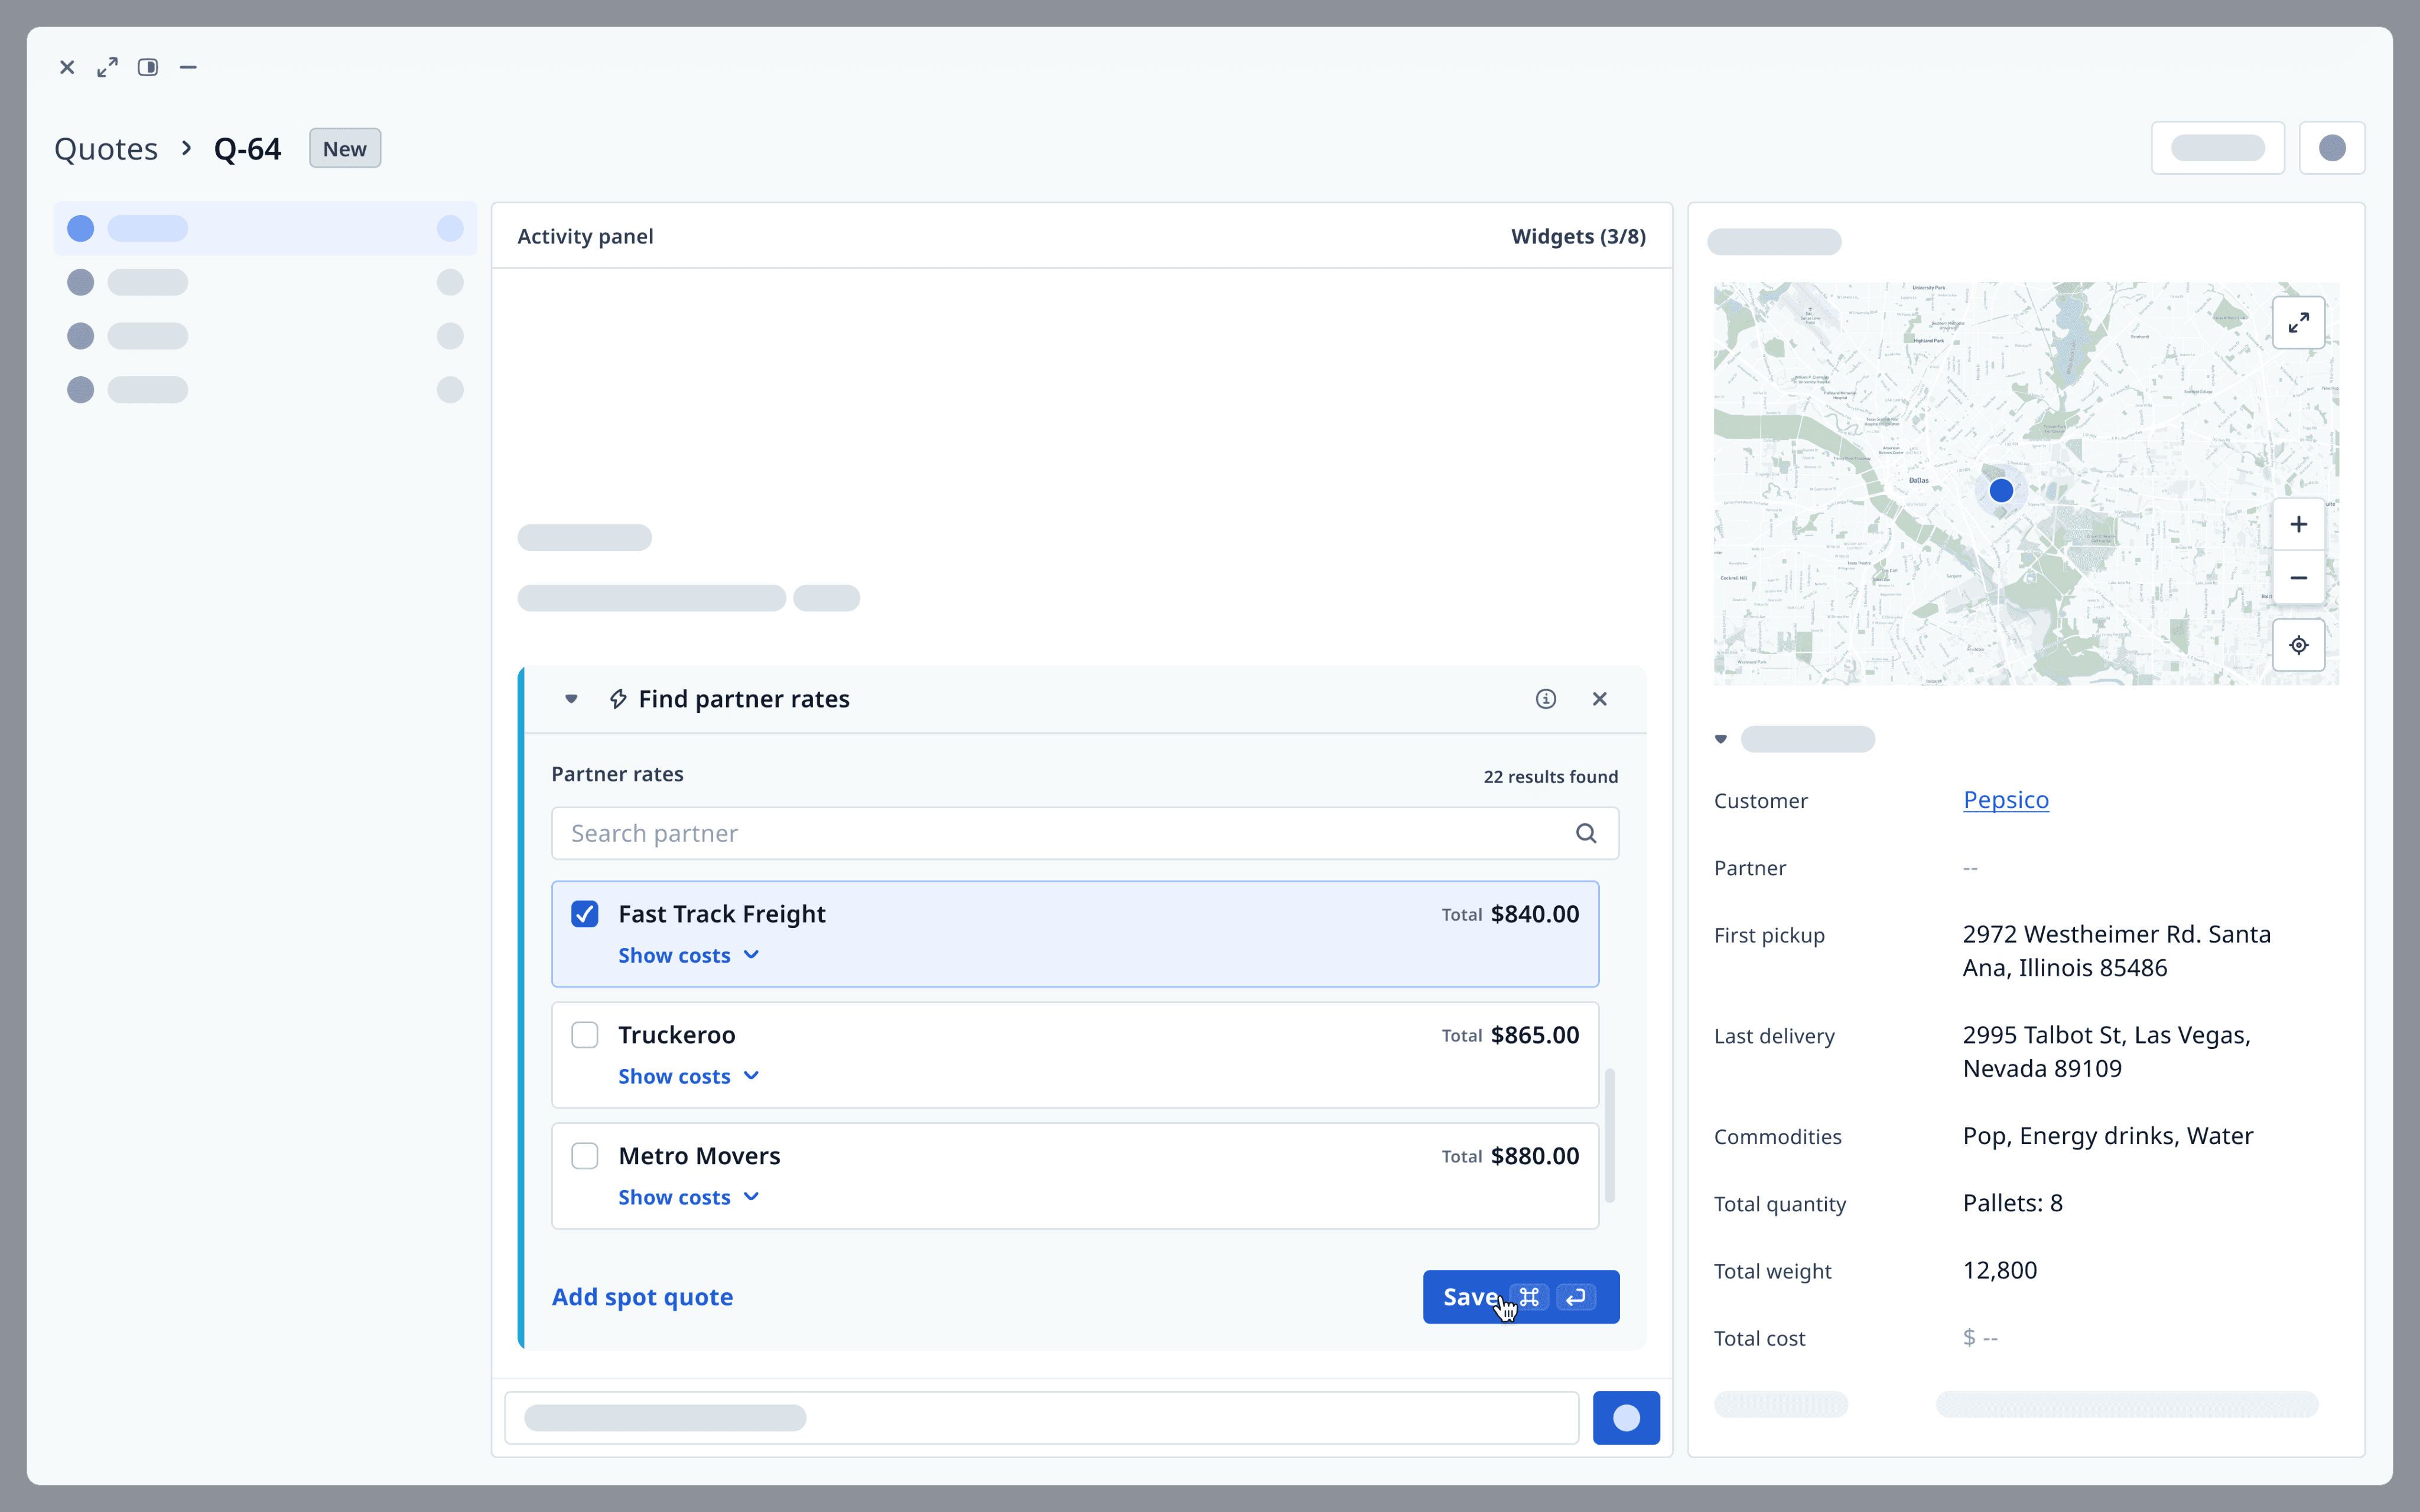Uncheck the Fast Track Freight checkbox
The height and width of the screenshot is (1512, 2420).
tap(585, 914)
